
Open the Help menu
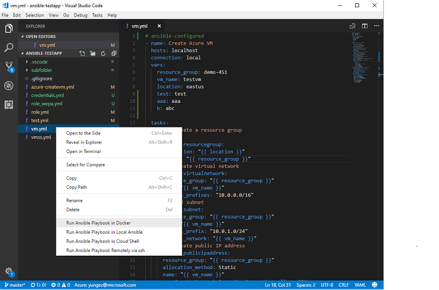click(112, 15)
